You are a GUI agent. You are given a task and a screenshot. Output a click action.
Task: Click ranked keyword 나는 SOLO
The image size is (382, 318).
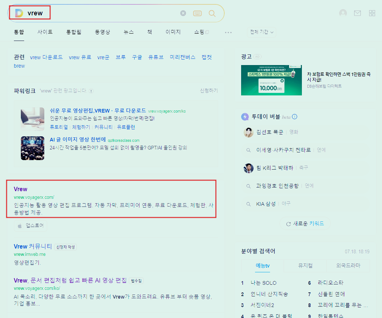[263, 283]
